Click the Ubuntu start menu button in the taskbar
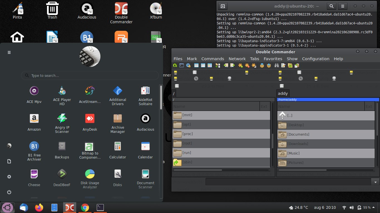 point(8,207)
